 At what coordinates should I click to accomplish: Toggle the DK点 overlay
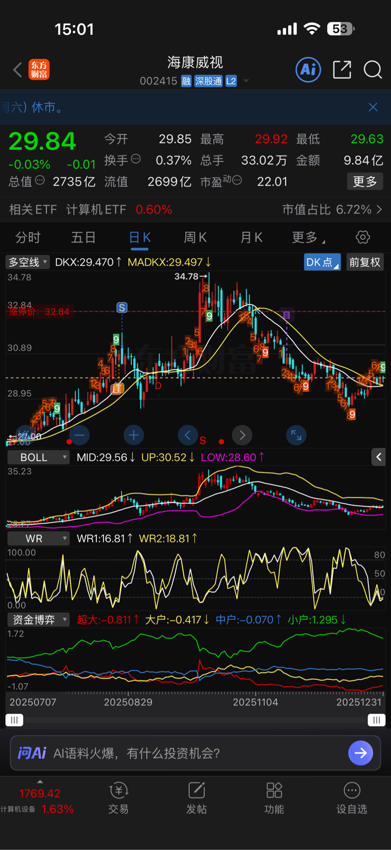tap(322, 262)
